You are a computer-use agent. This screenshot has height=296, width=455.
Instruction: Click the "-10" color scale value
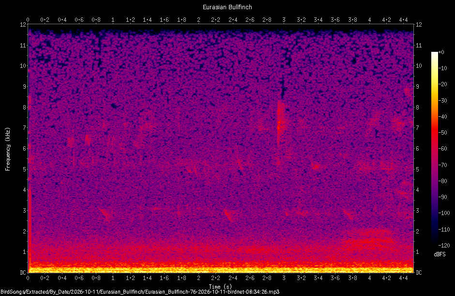tap(442, 68)
